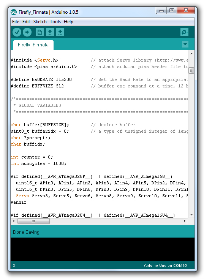Click the '// declare buffer' comment

(x=113, y=125)
